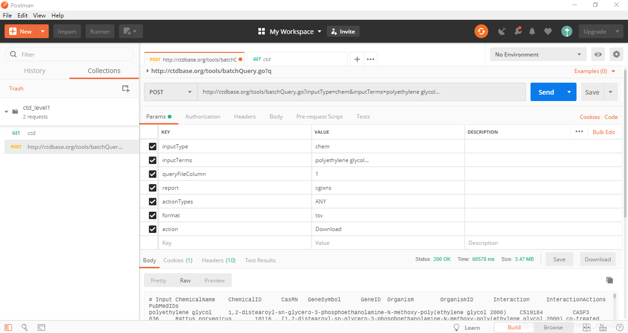Open the File menu

pos(7,15)
